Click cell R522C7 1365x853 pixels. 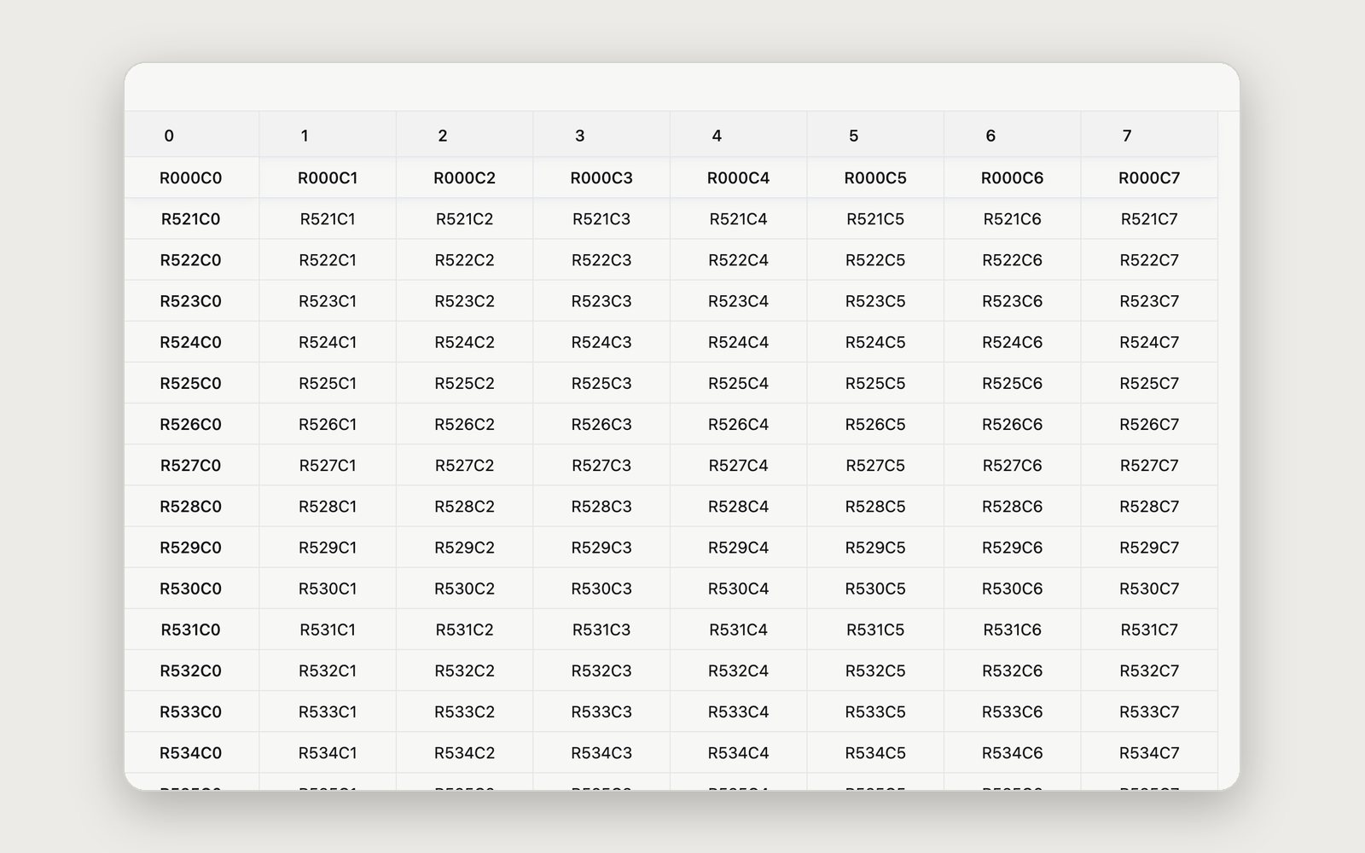1149,260
